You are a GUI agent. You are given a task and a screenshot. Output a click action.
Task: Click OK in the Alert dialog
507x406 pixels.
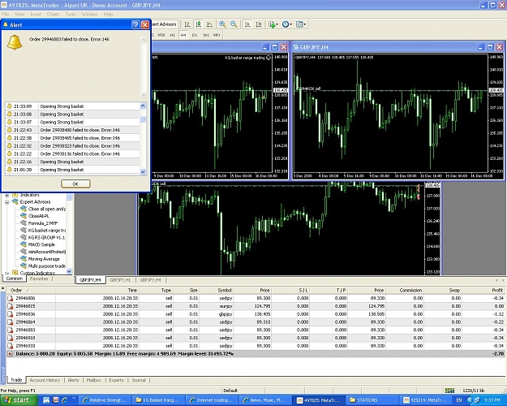75,184
